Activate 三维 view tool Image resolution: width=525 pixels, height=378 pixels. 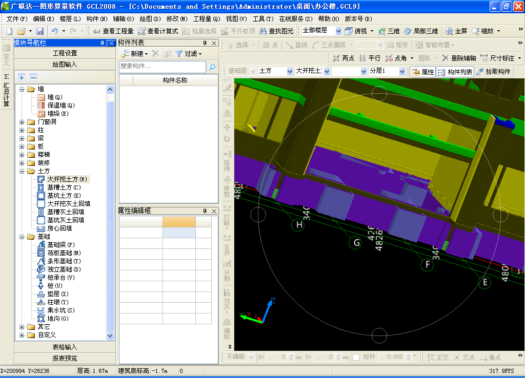389,31
